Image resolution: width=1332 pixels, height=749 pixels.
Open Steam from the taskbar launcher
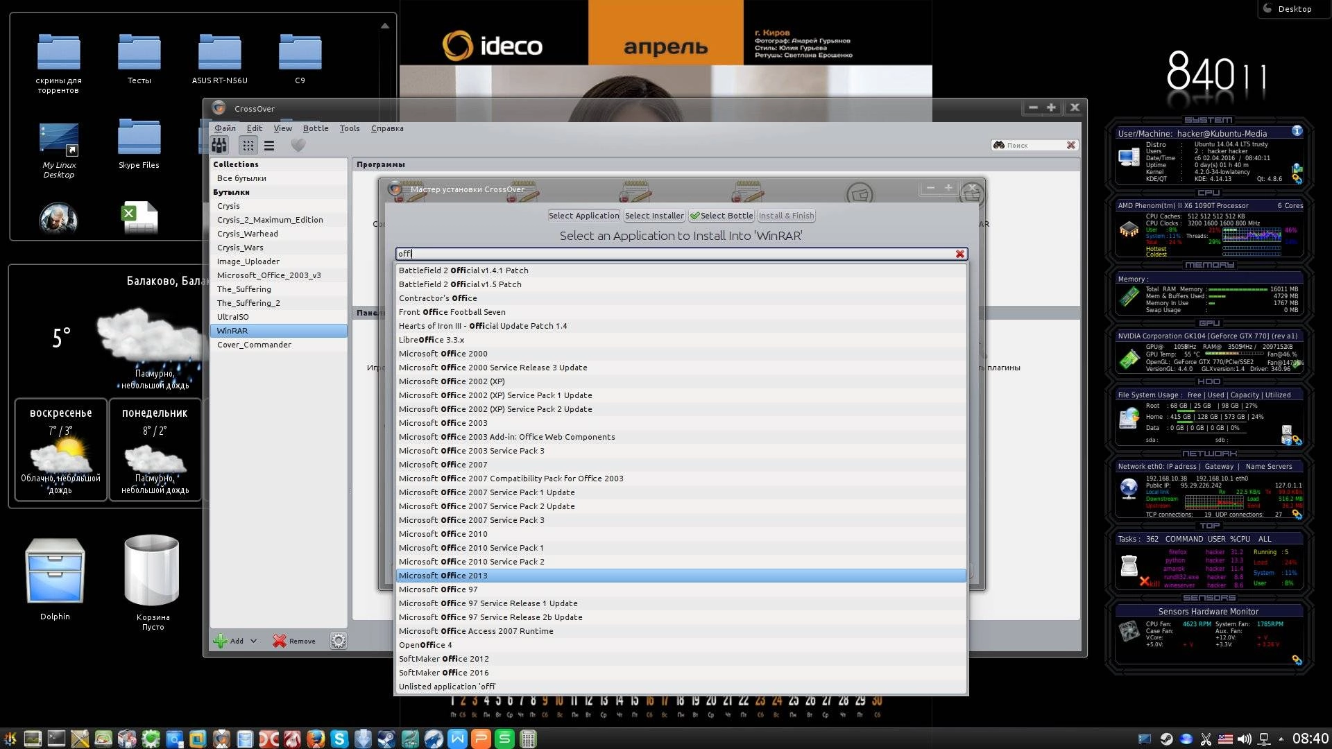coord(386,739)
